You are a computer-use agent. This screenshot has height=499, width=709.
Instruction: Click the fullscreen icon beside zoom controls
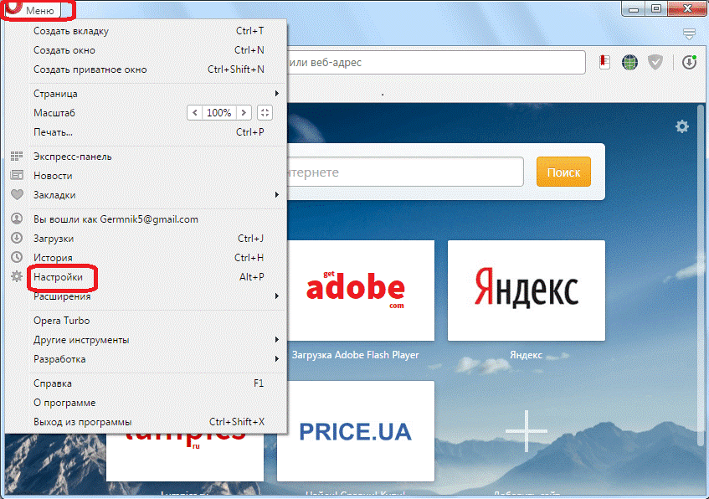point(265,112)
